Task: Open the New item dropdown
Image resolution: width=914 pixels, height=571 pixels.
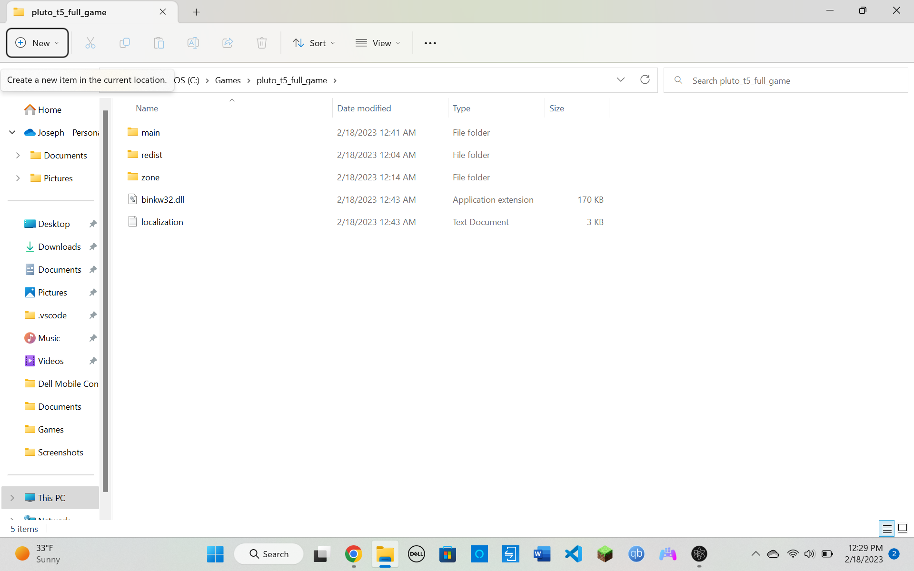Action: [37, 43]
